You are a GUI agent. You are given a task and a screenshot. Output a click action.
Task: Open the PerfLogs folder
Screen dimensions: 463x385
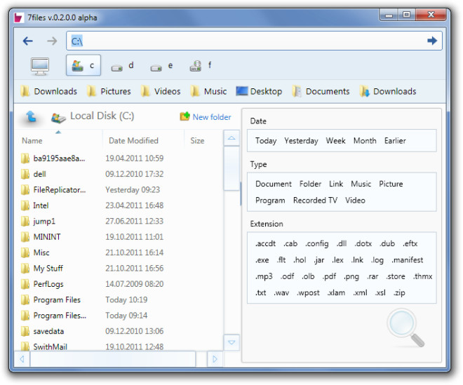pyautogui.click(x=48, y=284)
